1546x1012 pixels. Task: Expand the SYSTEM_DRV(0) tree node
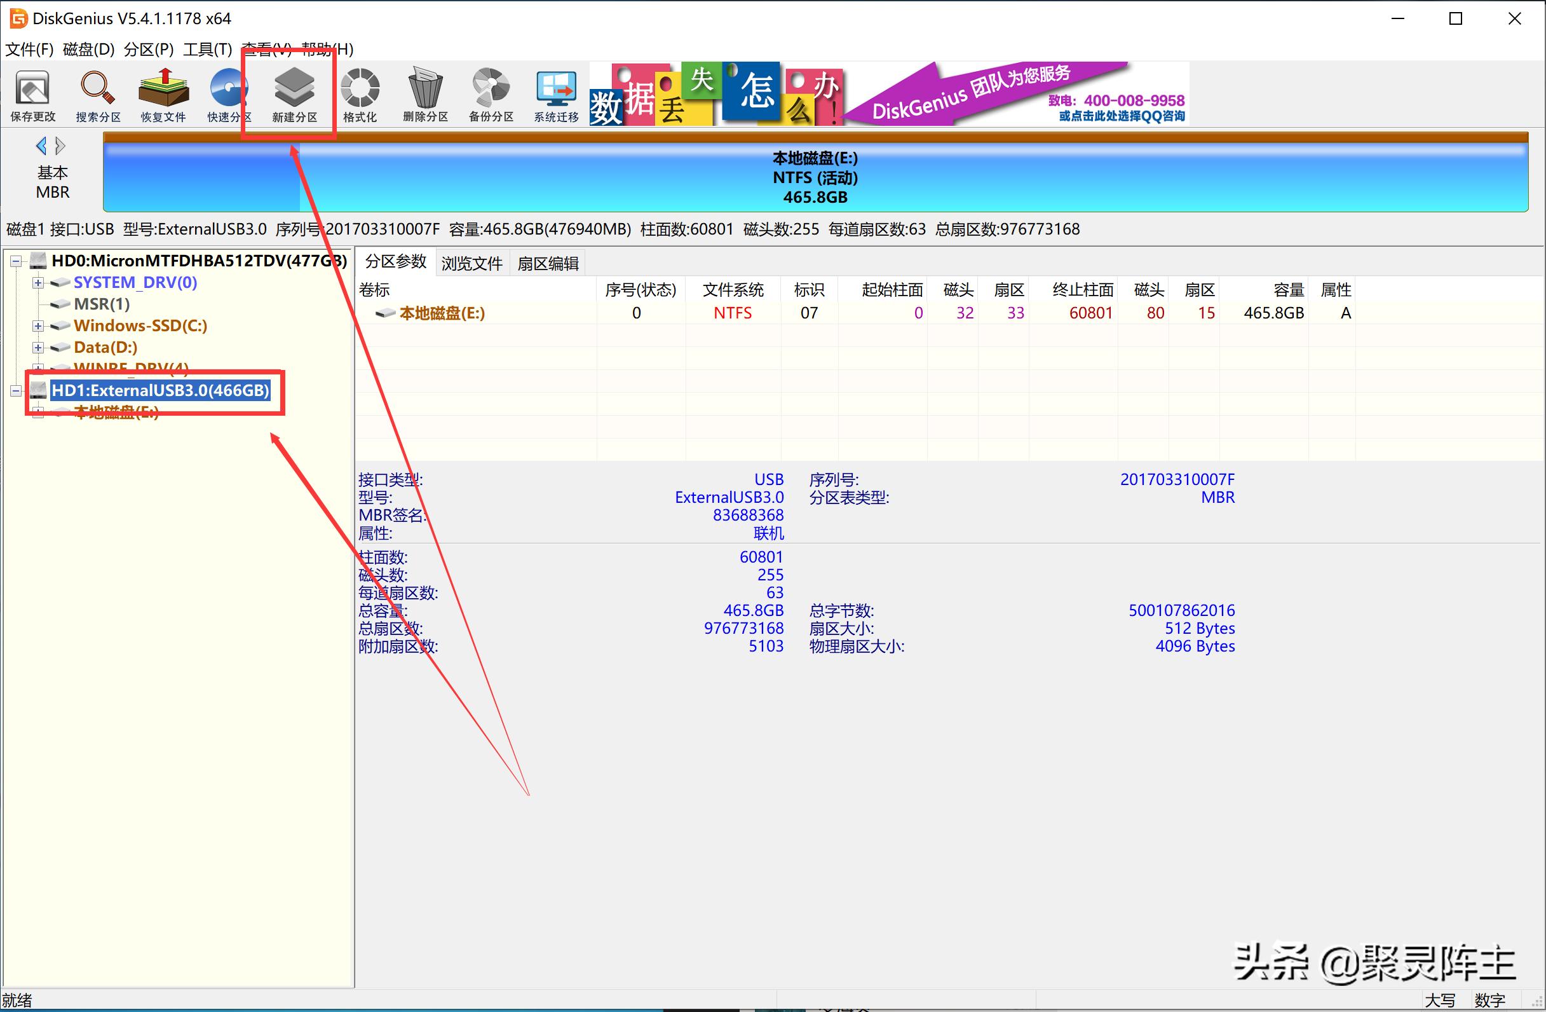point(37,282)
